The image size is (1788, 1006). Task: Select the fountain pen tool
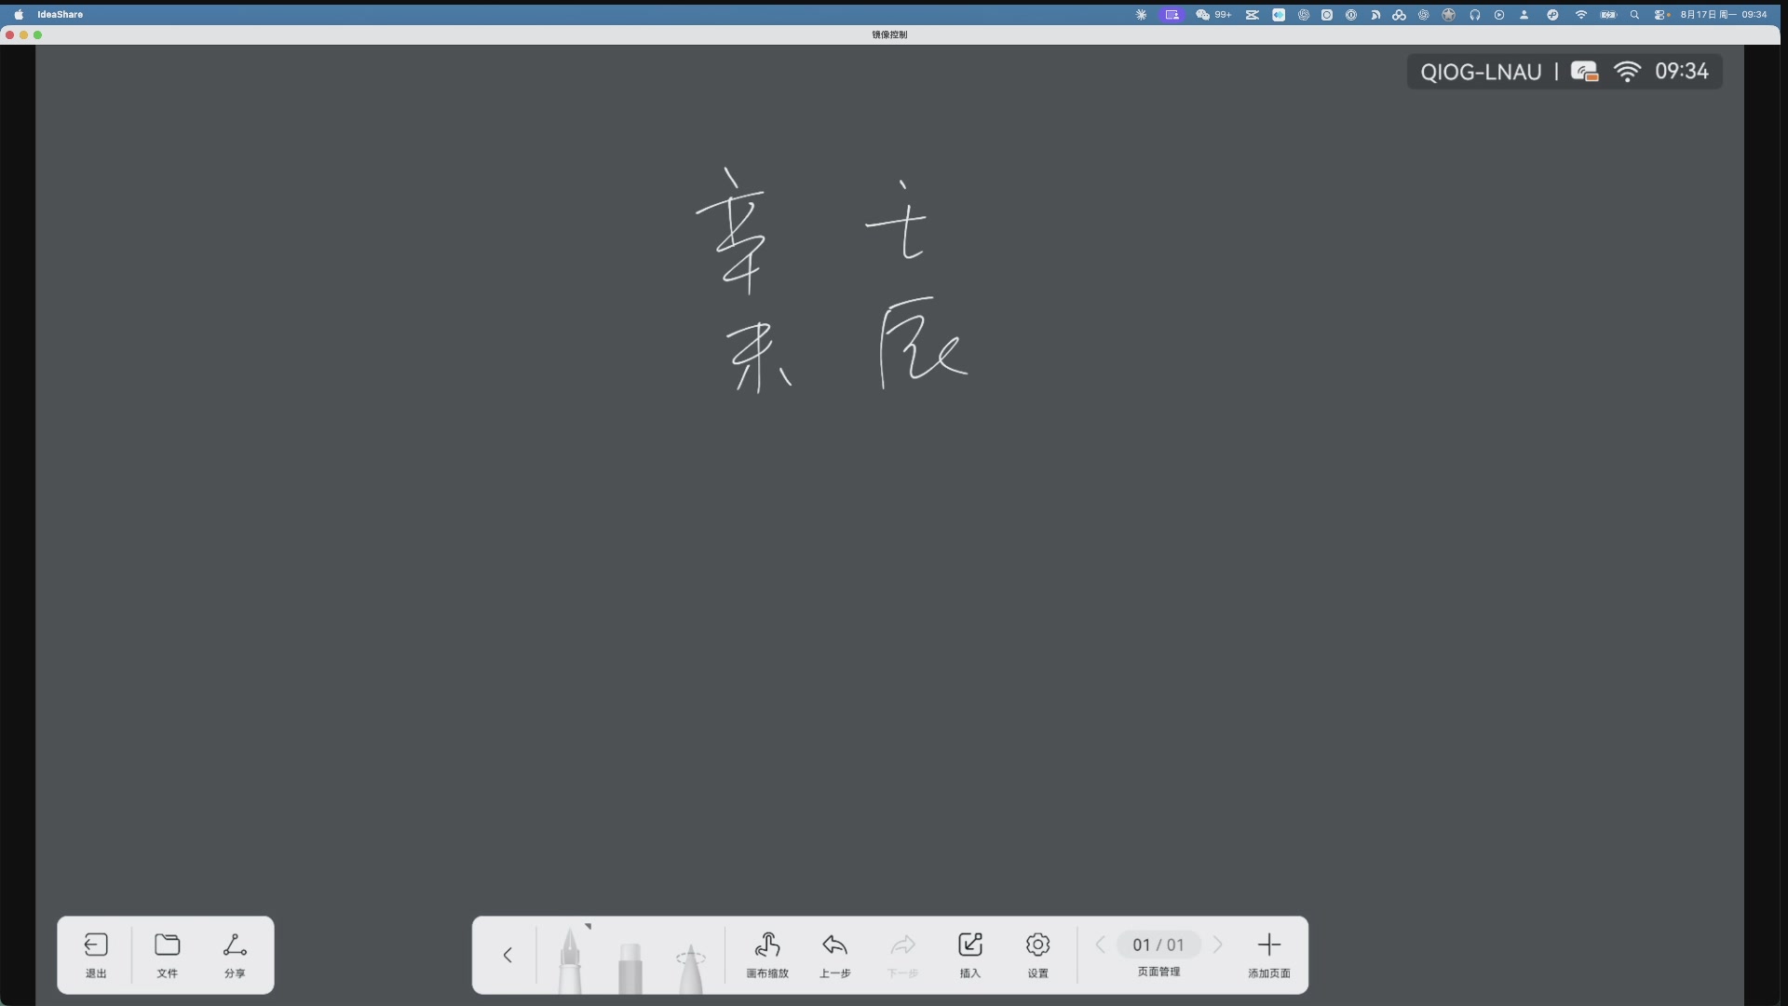pyautogui.click(x=570, y=960)
